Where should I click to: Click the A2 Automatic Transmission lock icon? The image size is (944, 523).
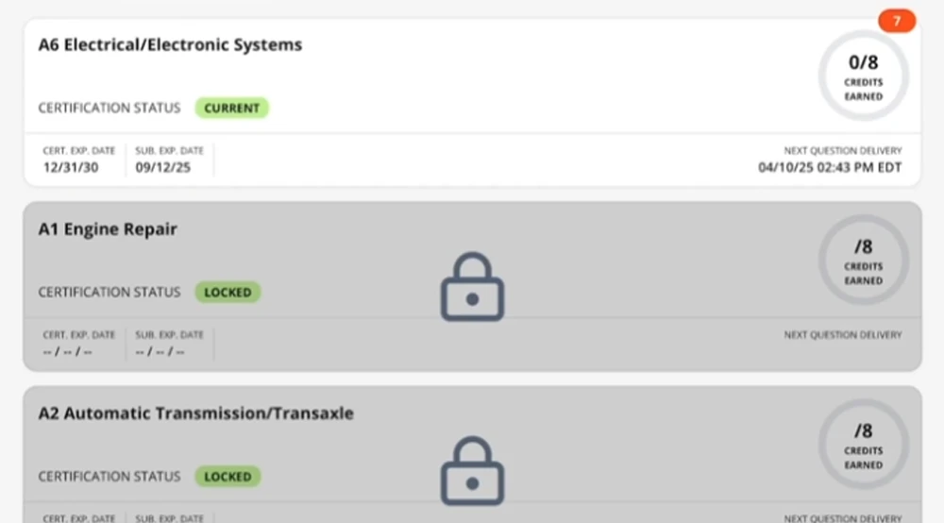pyautogui.click(x=473, y=471)
